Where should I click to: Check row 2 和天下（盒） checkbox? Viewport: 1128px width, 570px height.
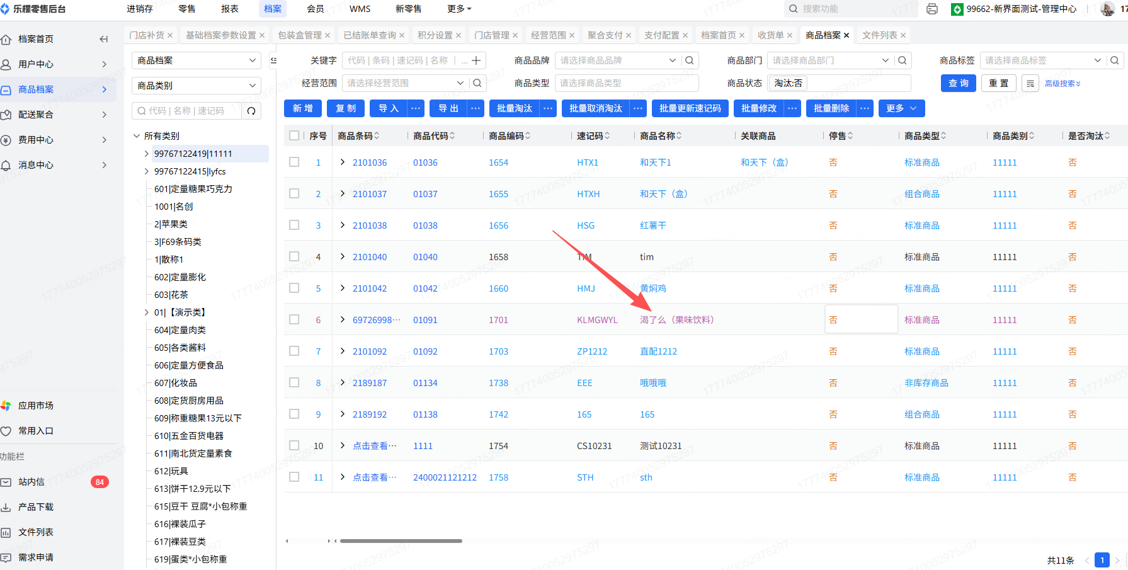pyautogui.click(x=294, y=193)
